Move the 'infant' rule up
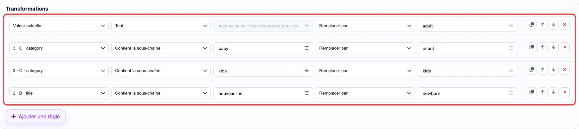Viewport: 579px width, 129px height. pyautogui.click(x=543, y=47)
